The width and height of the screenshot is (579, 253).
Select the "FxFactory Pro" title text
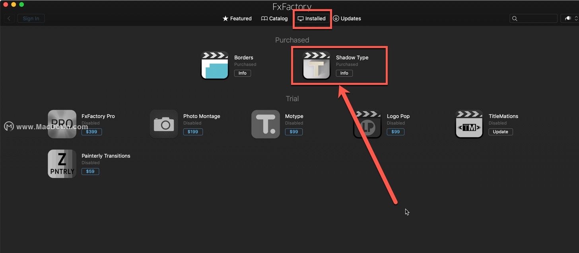[98, 116]
